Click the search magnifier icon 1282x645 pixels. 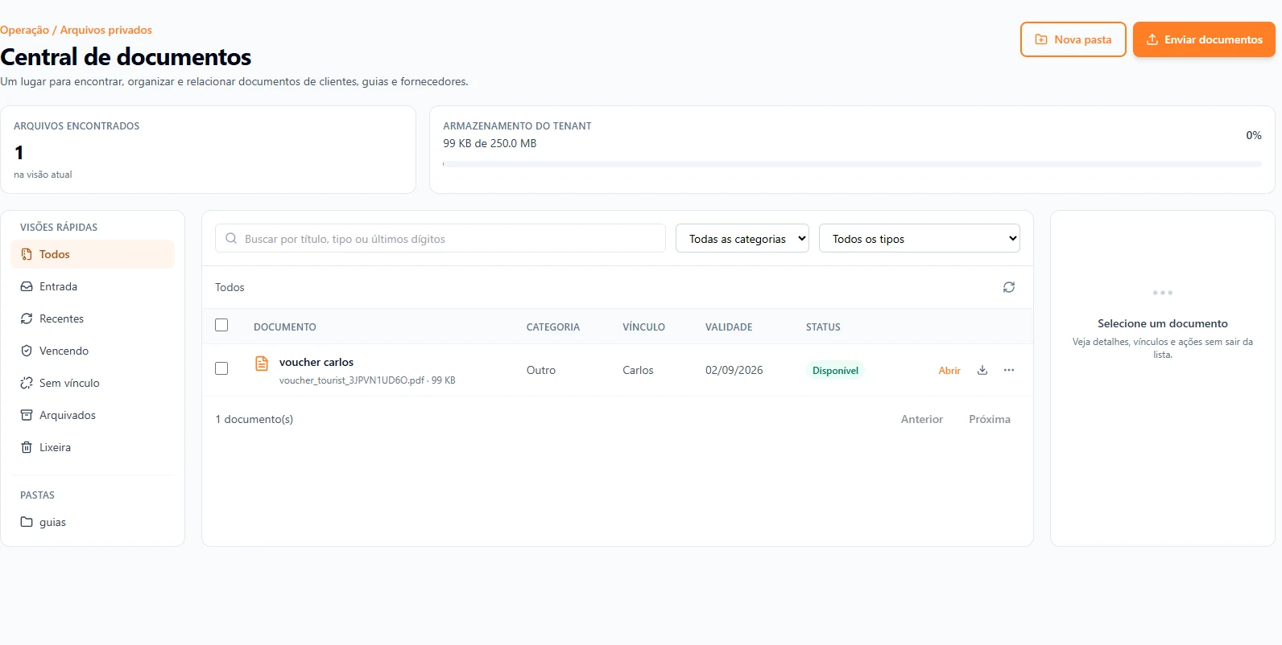(231, 239)
